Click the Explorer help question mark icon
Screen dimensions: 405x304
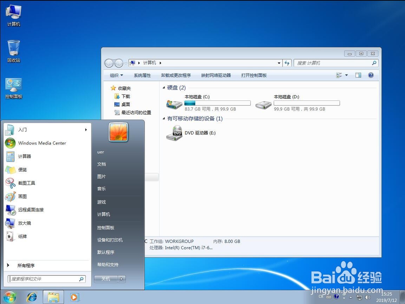coord(371,75)
